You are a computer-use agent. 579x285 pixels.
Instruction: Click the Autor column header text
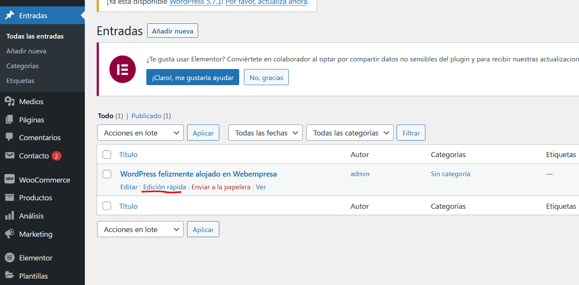tap(360, 155)
